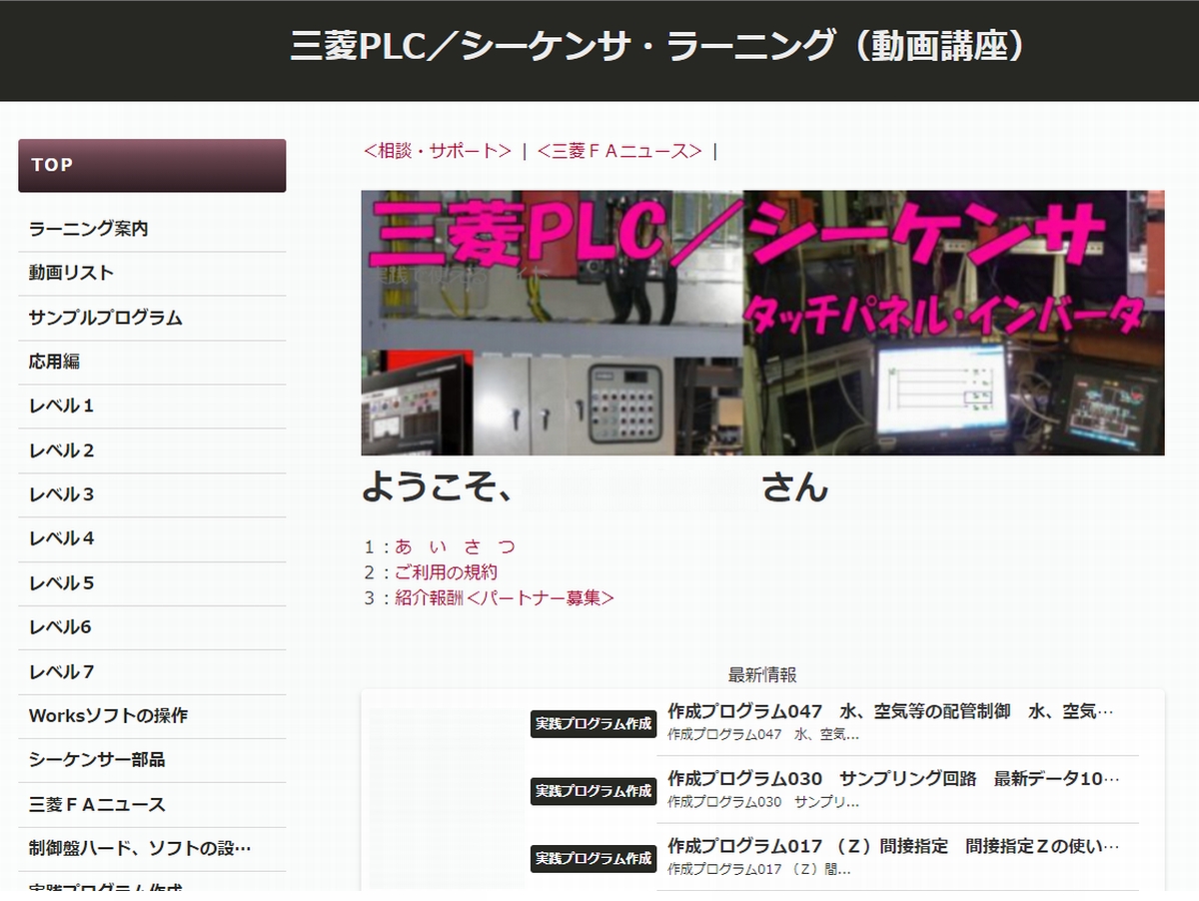Open article 作成プログラム030 サンプリング回路
The width and height of the screenshot is (1199, 901).
pos(893,779)
